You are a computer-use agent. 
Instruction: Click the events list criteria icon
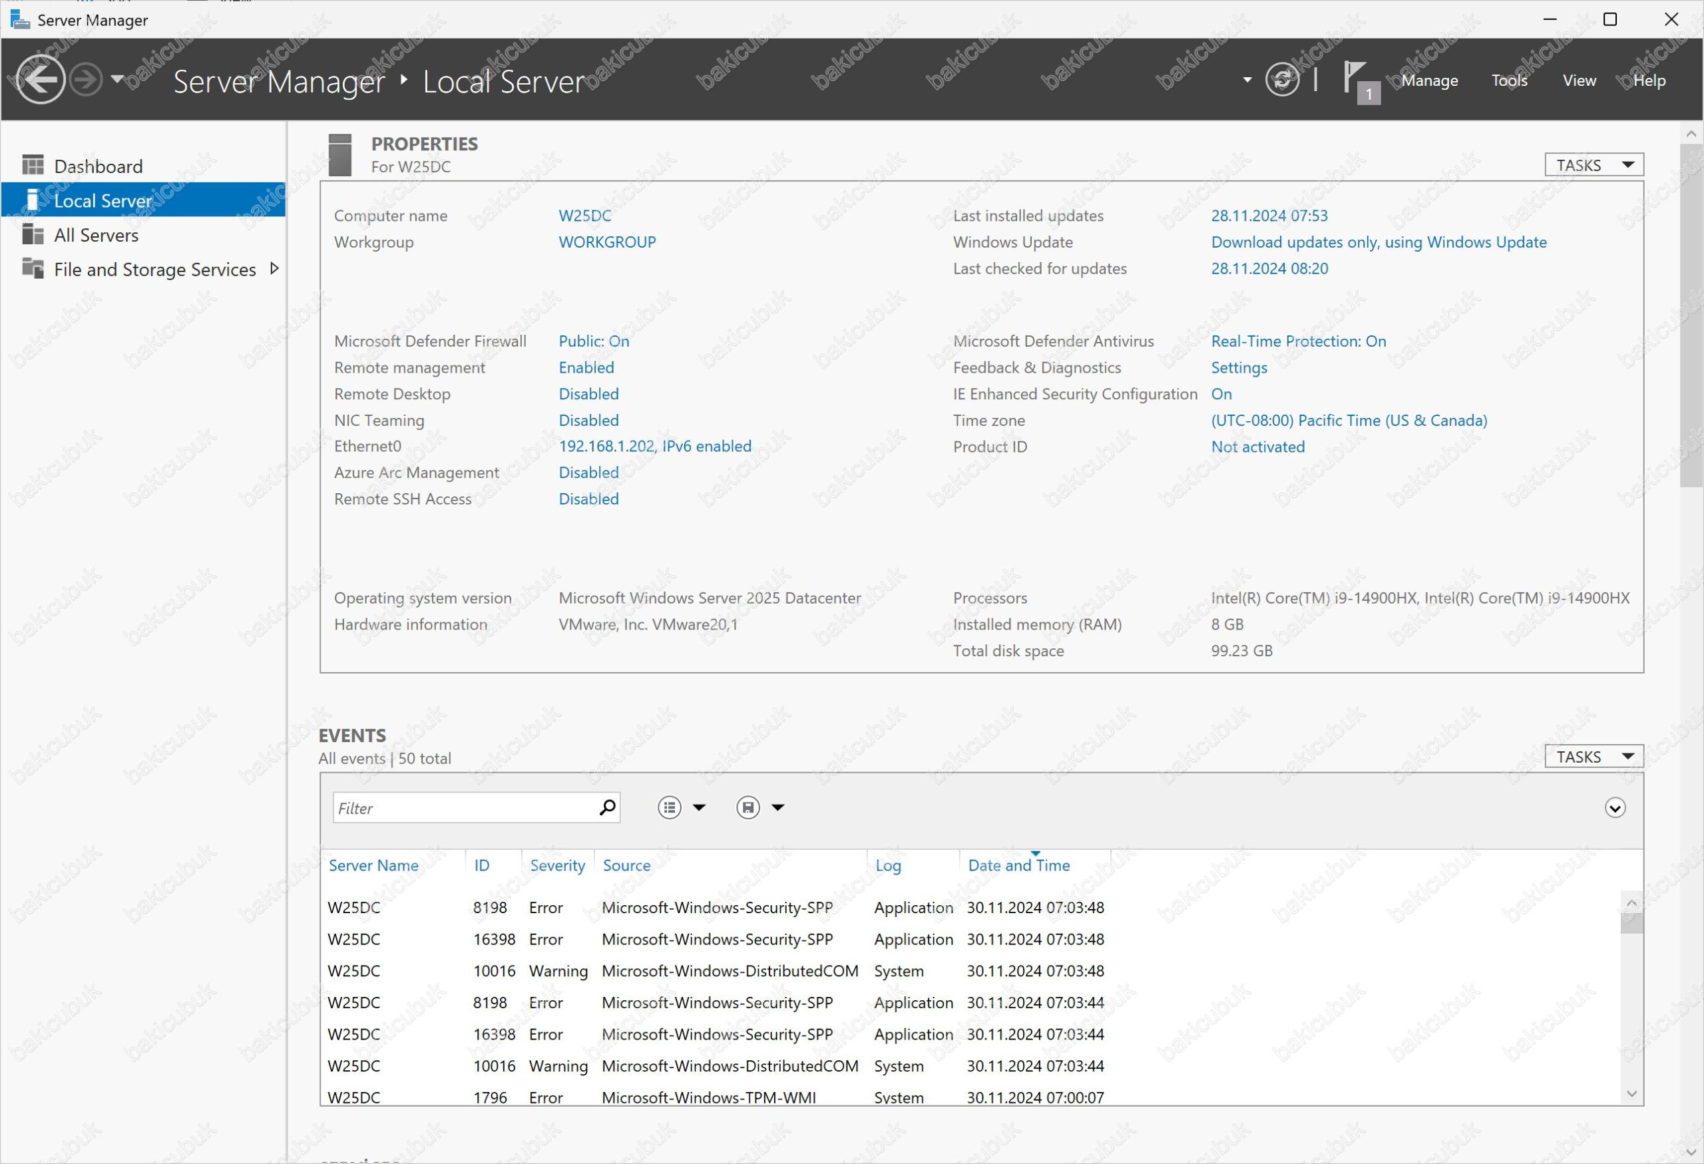pyautogui.click(x=669, y=807)
